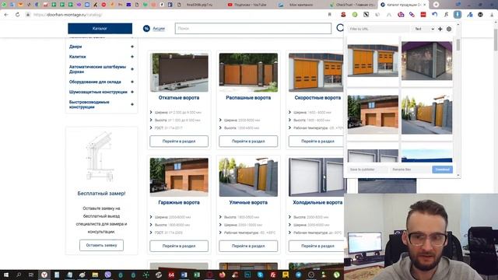This screenshot has height=280, width=498.
Task: Select the dark roller-shutter storefront thumbnail in popup
Action: [x=426, y=61]
